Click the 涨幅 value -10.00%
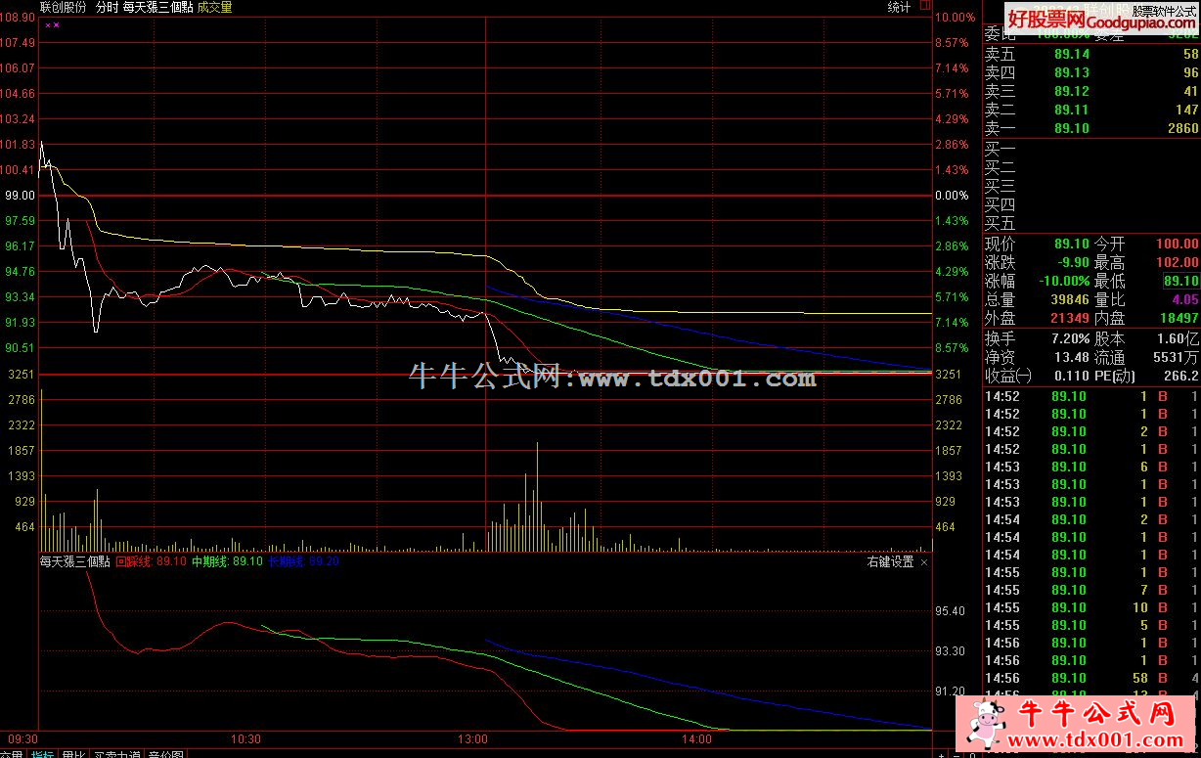The height and width of the screenshot is (758, 1201). tap(1065, 281)
